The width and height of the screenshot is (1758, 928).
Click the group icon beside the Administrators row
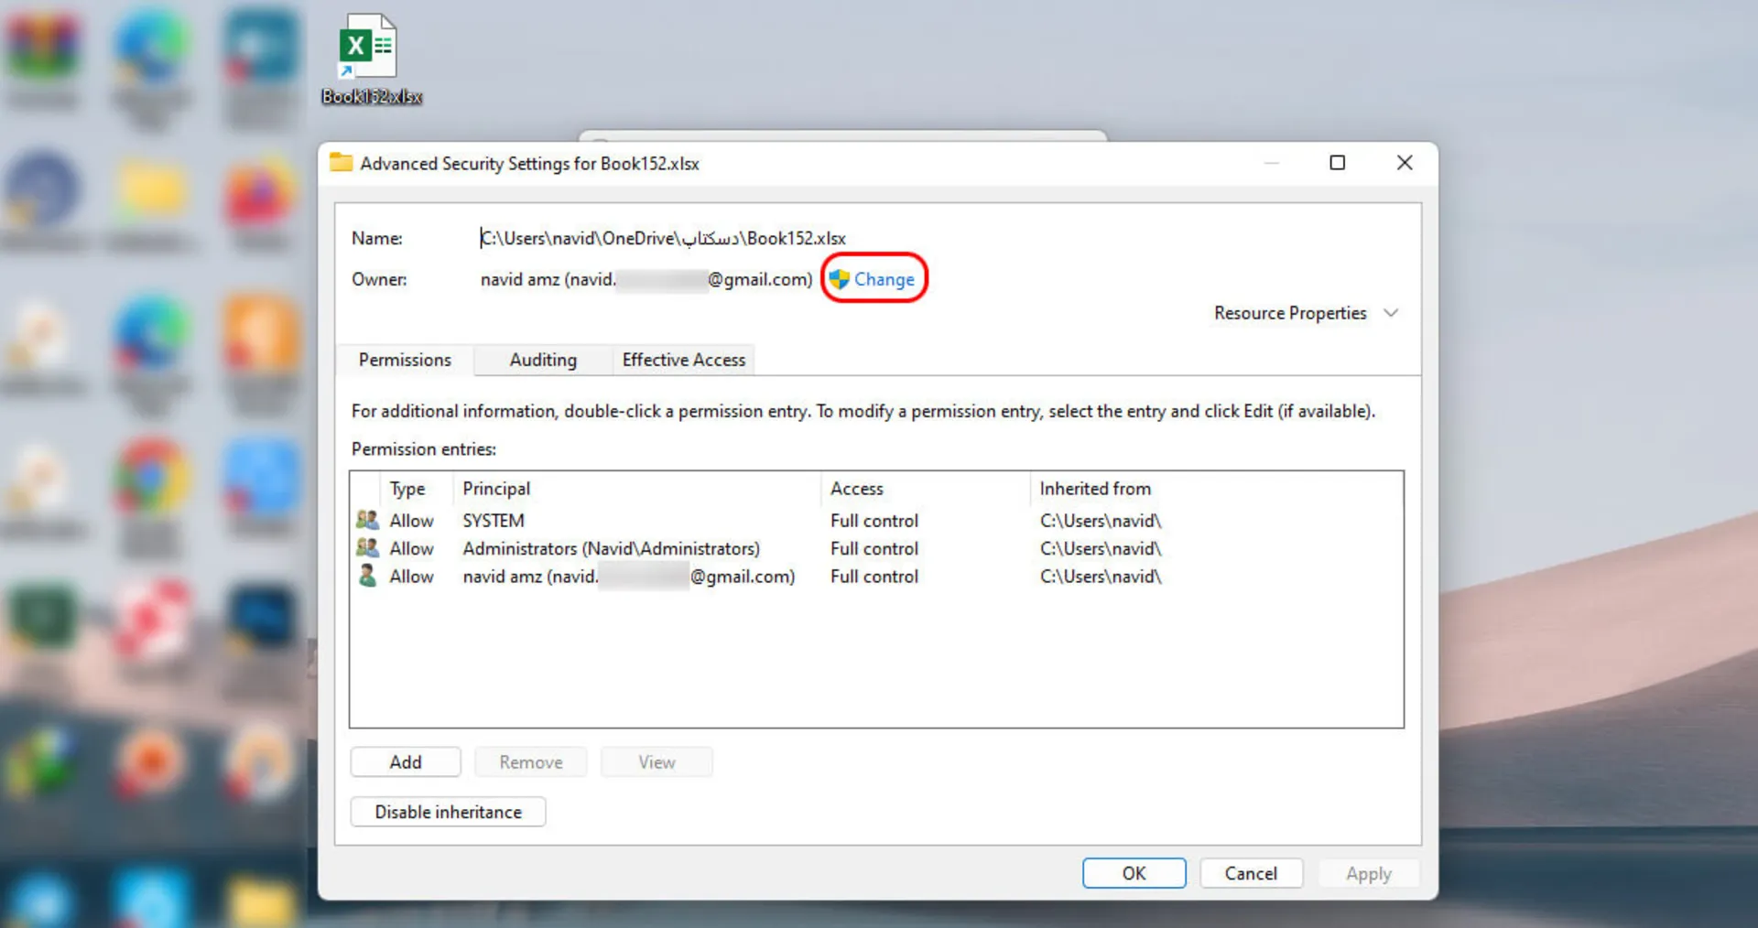tap(367, 548)
